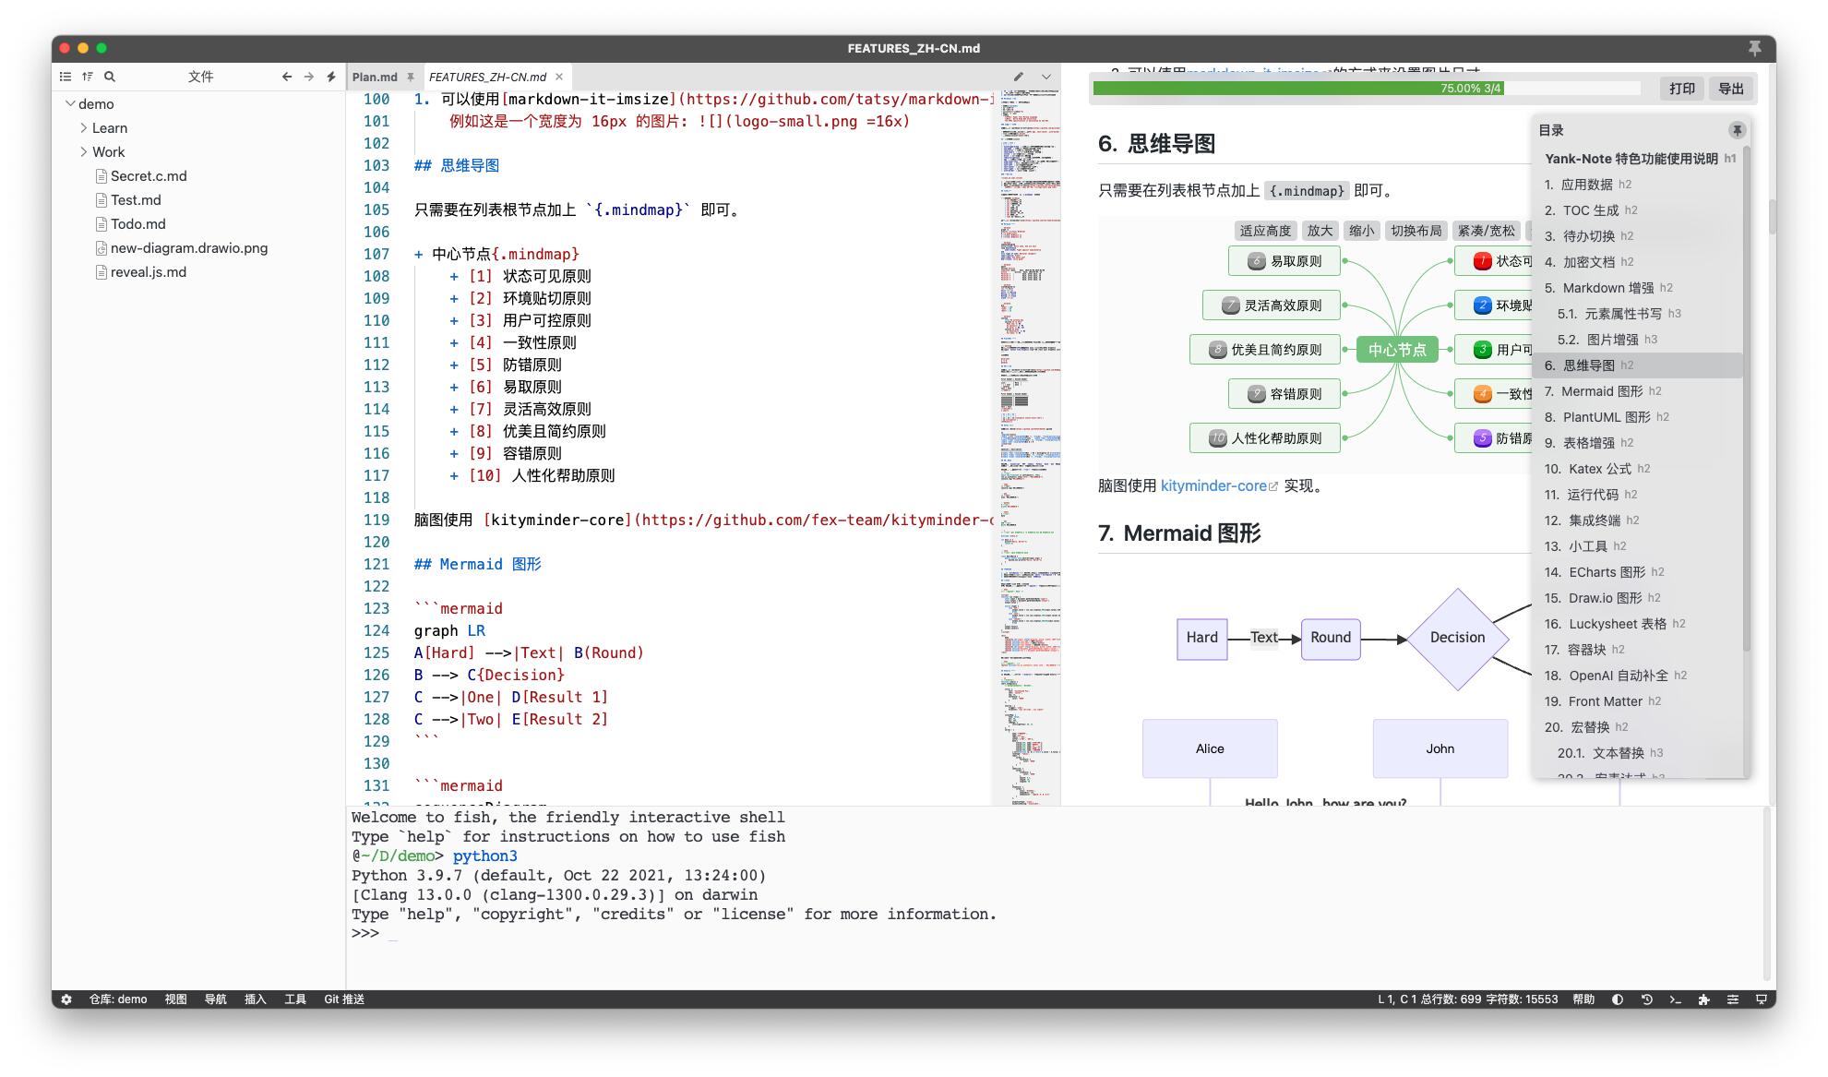This screenshot has width=1828, height=1077.
Task: Toggle dark mode contrast icon
Action: pos(1618,999)
